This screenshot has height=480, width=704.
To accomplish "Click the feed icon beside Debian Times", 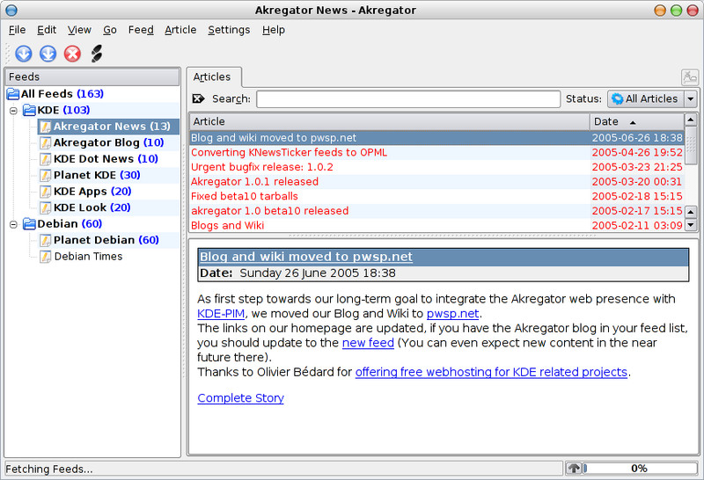I will (x=45, y=256).
